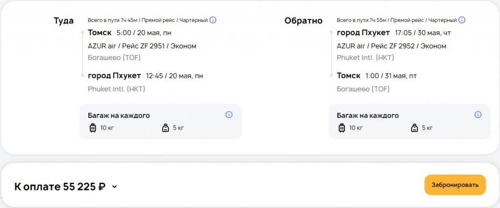This screenshot has width=500, height=208.
Task: Click info icon beside outbound flight's Чартерный label
Action: coord(213,20)
